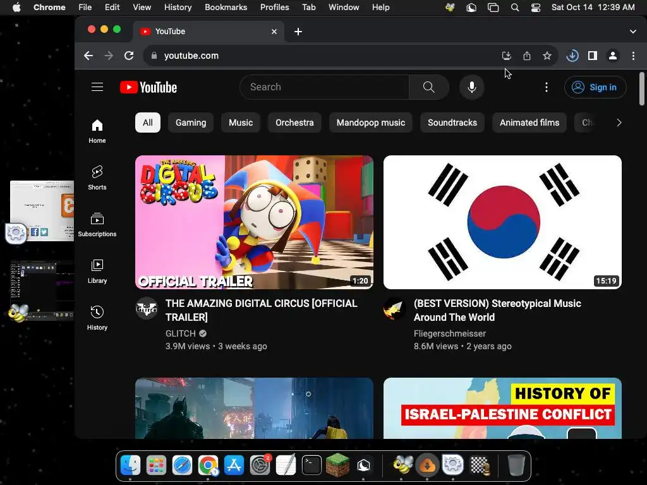Share this page from the address bar
647x485 pixels.
point(527,56)
